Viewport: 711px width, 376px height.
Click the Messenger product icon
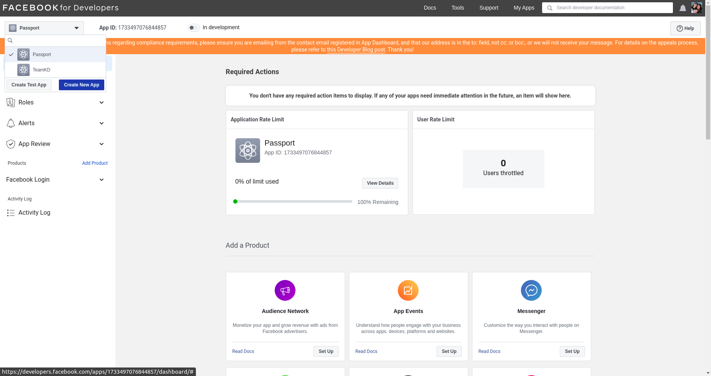tap(531, 290)
